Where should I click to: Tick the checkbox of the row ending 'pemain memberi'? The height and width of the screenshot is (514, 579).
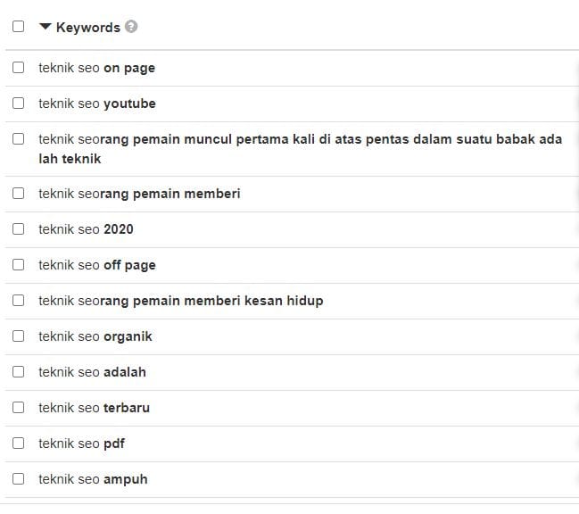pos(19,193)
